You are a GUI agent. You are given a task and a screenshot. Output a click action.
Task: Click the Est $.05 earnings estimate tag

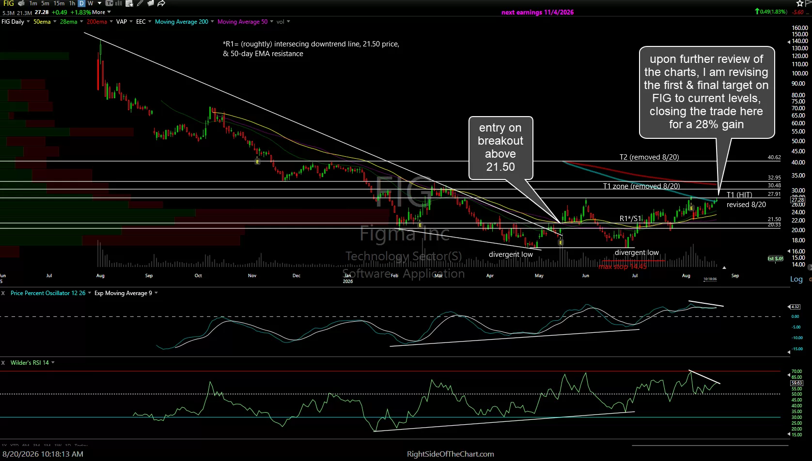(776, 259)
